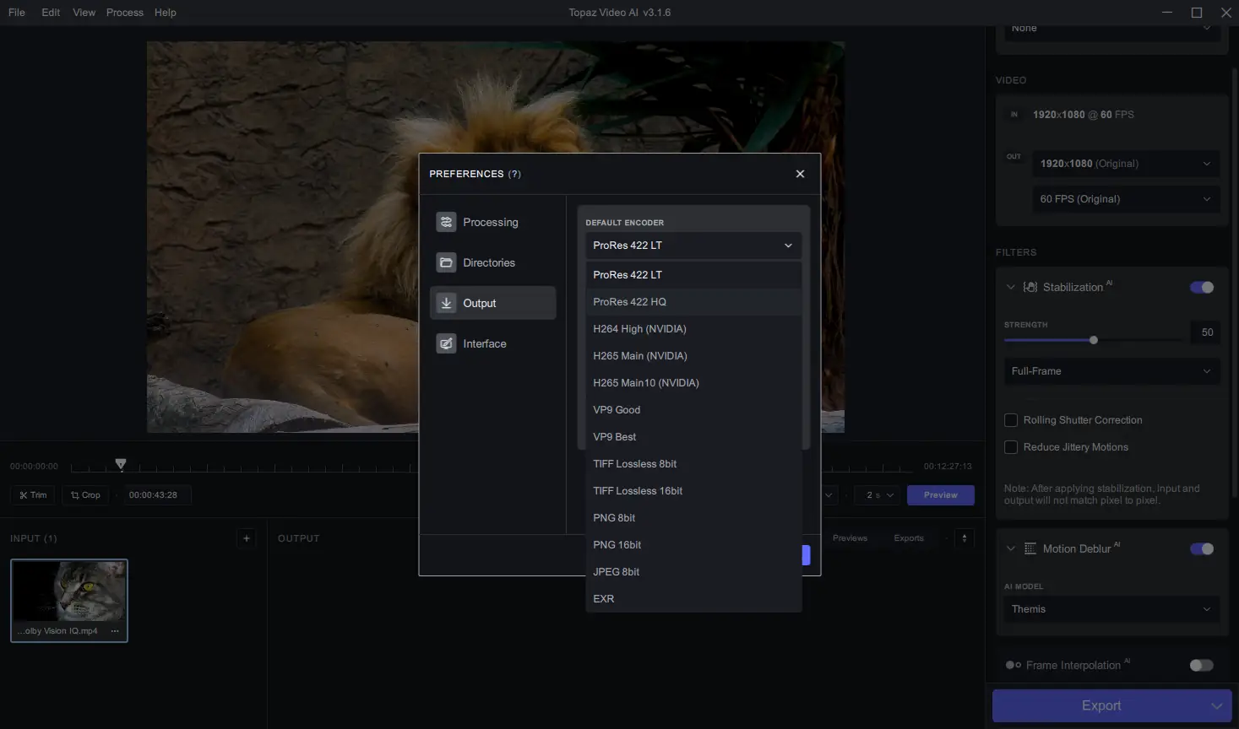The image size is (1239, 729).
Task: Select JPEG 8bit output format
Action: click(x=693, y=572)
